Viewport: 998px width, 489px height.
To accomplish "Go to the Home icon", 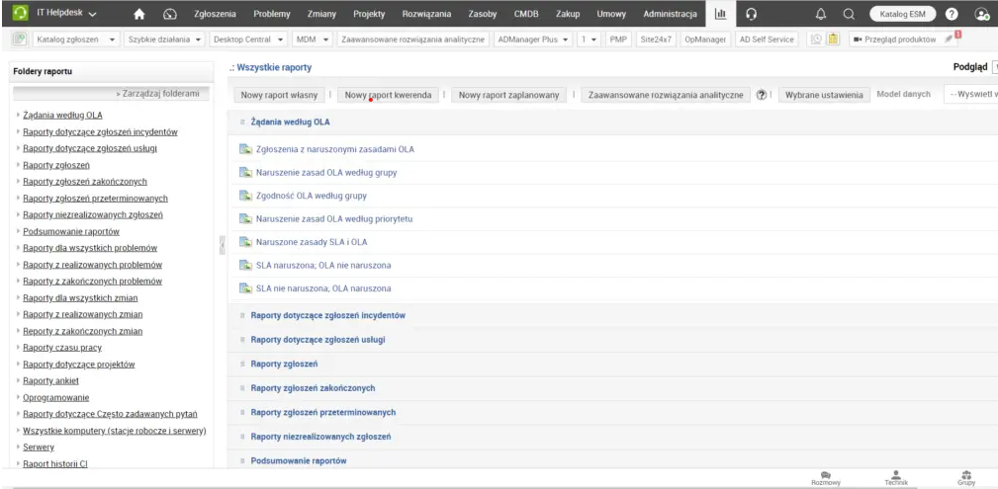I will pyautogui.click(x=139, y=14).
